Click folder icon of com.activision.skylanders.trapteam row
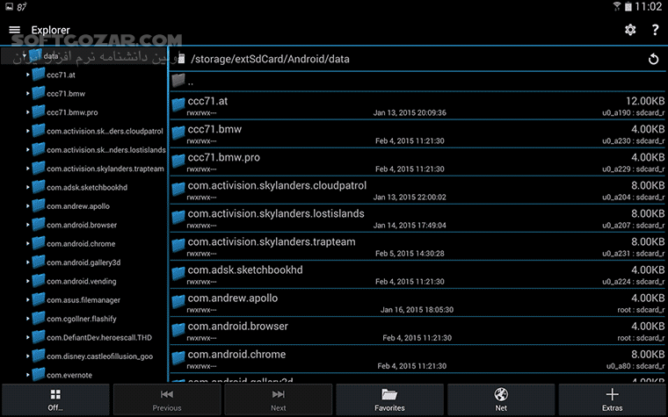 [x=178, y=245]
